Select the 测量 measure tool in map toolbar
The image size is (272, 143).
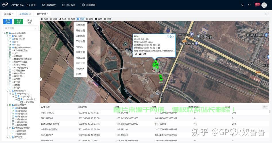pyautogui.click(x=54, y=19)
